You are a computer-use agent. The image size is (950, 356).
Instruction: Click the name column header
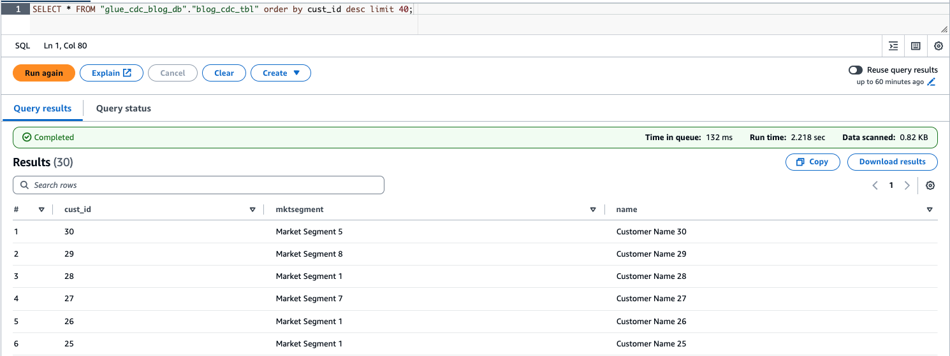point(627,210)
